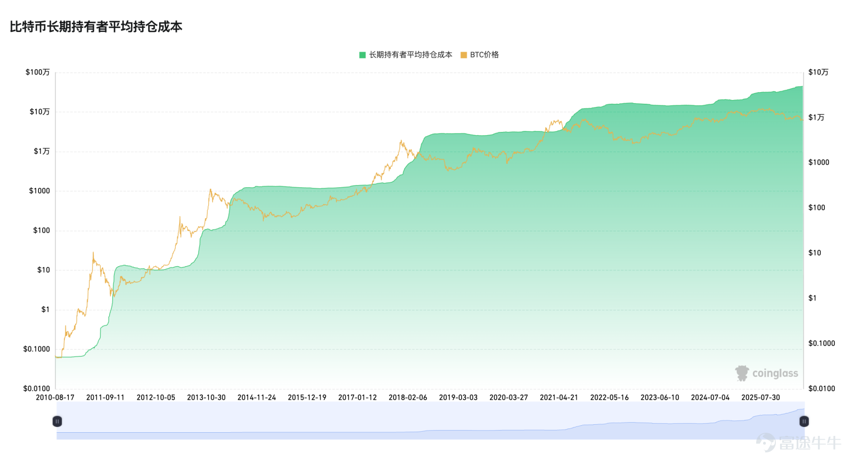Click the x-axis date 2022-05-16
This screenshot has width=852, height=462.
click(x=610, y=398)
